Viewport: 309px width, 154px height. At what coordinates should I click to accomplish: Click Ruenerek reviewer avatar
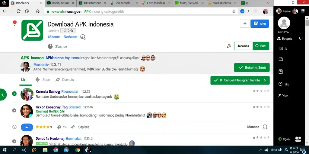pos(25,67)
